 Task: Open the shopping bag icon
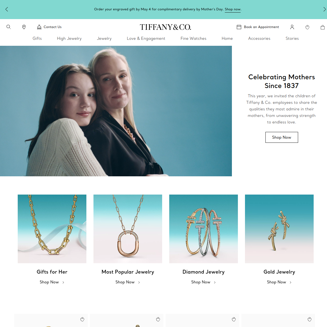click(x=323, y=27)
